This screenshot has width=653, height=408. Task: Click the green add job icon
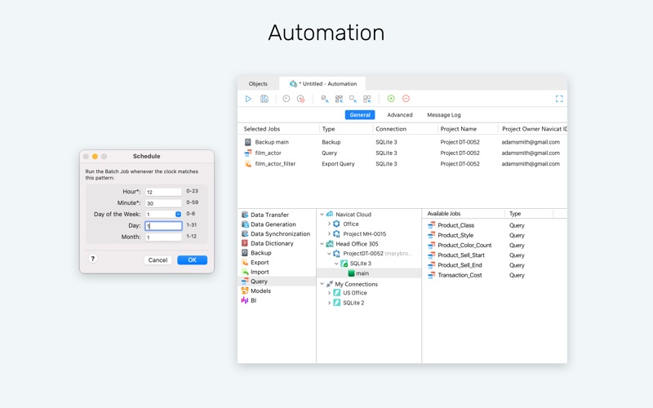pyautogui.click(x=391, y=99)
